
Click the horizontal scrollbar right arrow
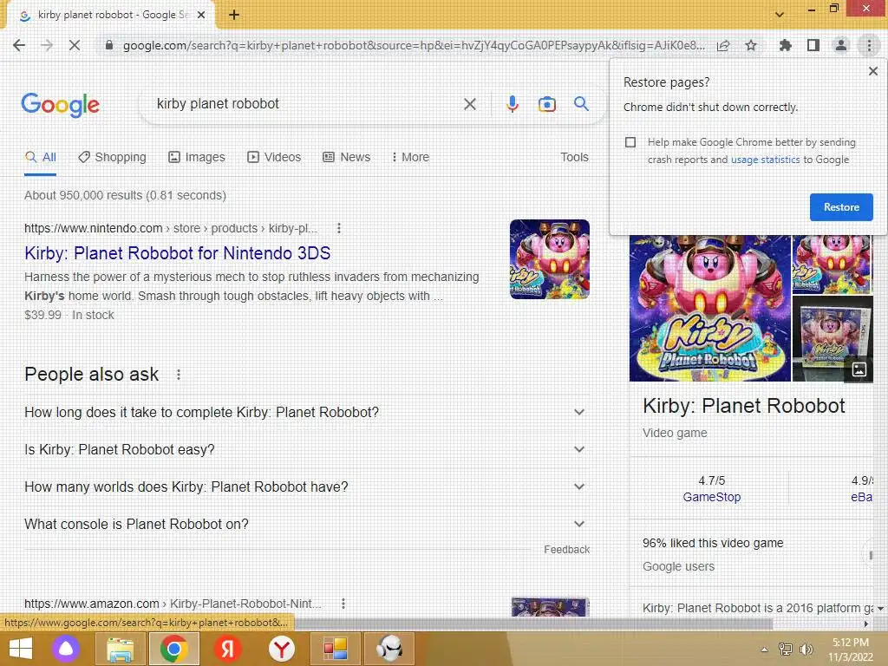pyautogui.click(x=866, y=624)
